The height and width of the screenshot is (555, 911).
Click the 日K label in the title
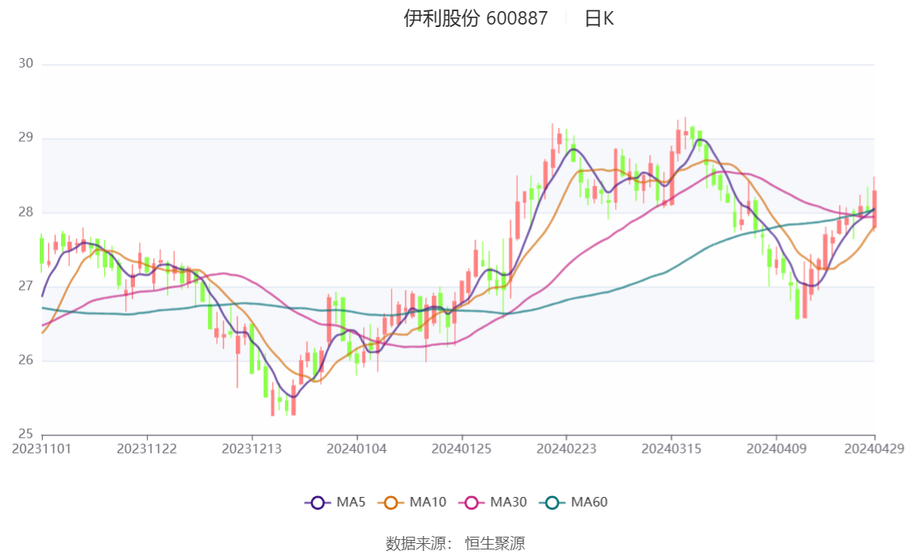[x=599, y=18]
